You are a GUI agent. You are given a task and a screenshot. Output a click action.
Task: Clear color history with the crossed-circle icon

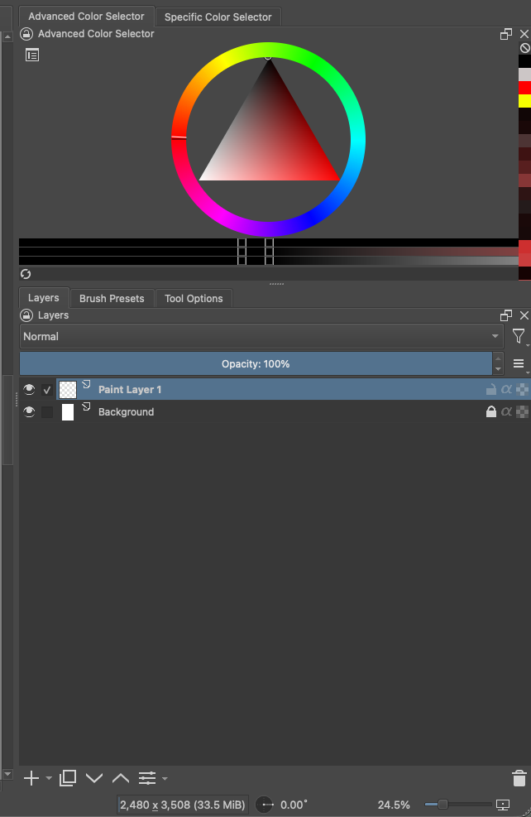pyautogui.click(x=524, y=48)
